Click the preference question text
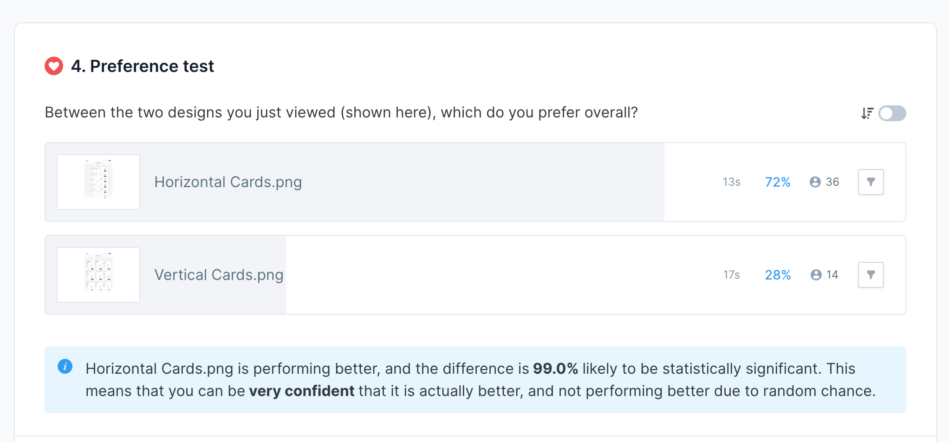 tap(341, 112)
